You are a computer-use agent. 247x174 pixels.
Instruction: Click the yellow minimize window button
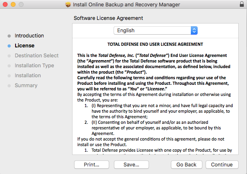(x=13, y=4)
